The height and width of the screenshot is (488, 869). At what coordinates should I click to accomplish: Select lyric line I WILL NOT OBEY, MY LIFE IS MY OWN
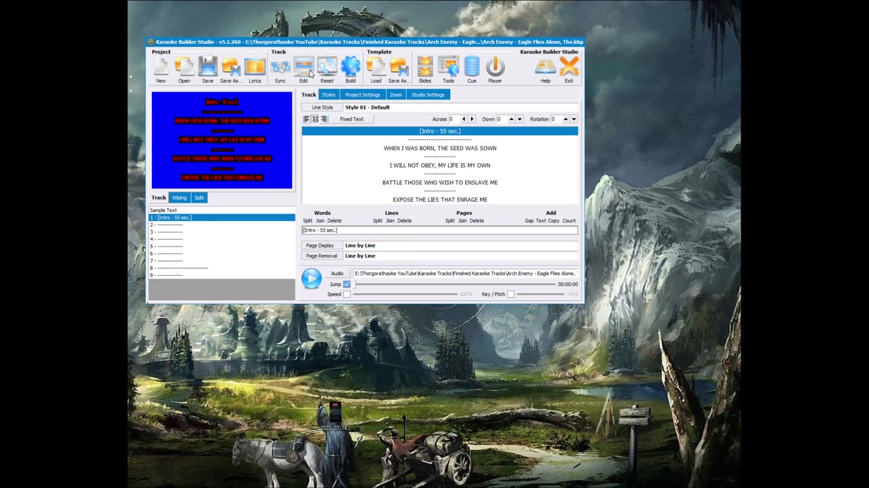point(440,165)
